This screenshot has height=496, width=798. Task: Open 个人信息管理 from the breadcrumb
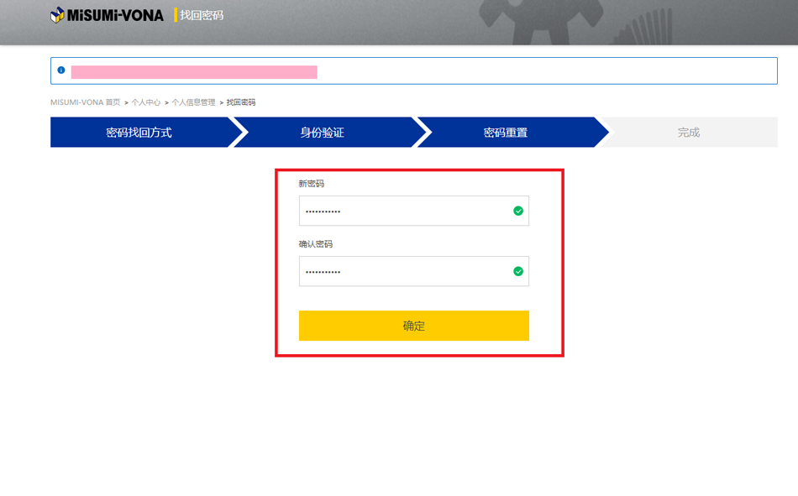coord(193,102)
